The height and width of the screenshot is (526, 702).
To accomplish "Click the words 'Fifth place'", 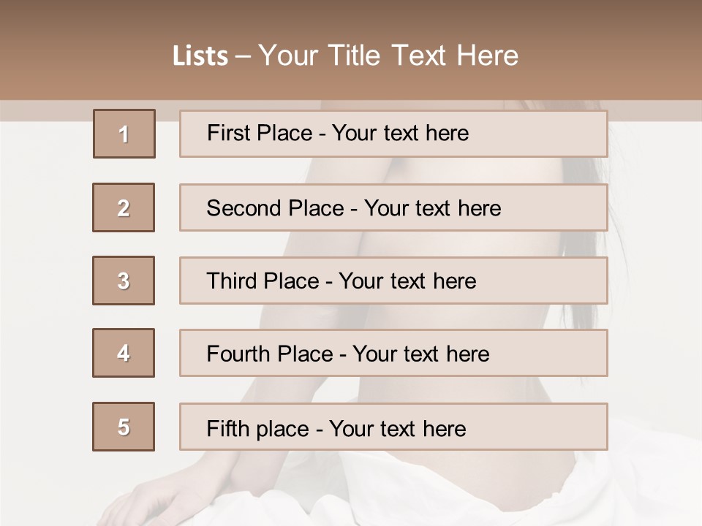I will pyautogui.click(x=258, y=429).
